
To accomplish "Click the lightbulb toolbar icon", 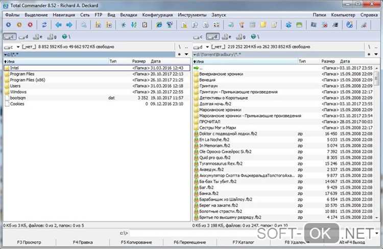I will 242,24.
